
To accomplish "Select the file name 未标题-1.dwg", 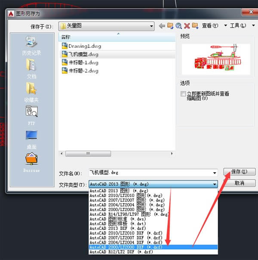I will [83, 62].
